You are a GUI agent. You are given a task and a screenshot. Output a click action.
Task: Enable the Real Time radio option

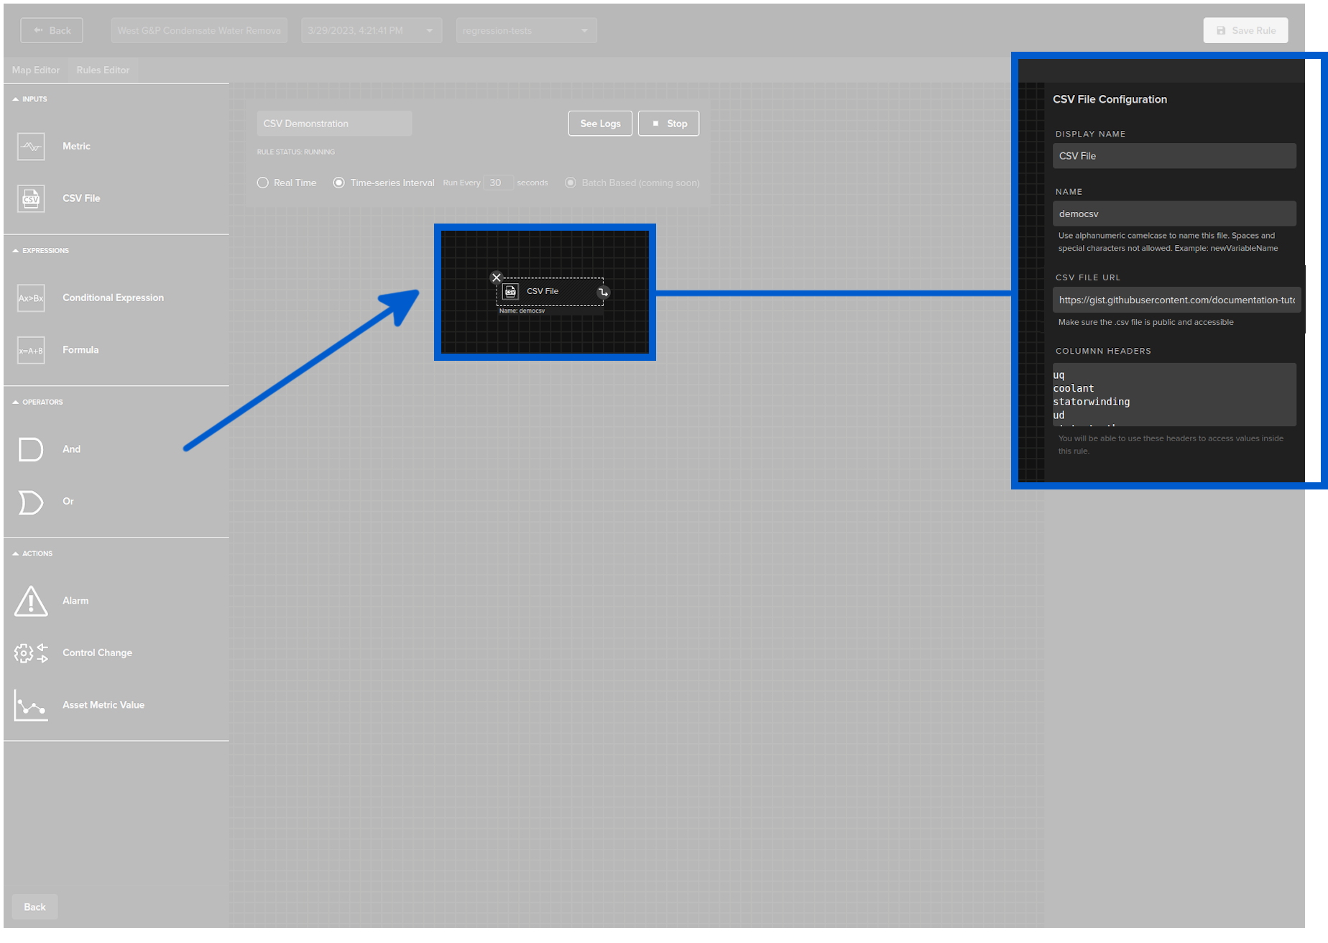[x=263, y=183]
